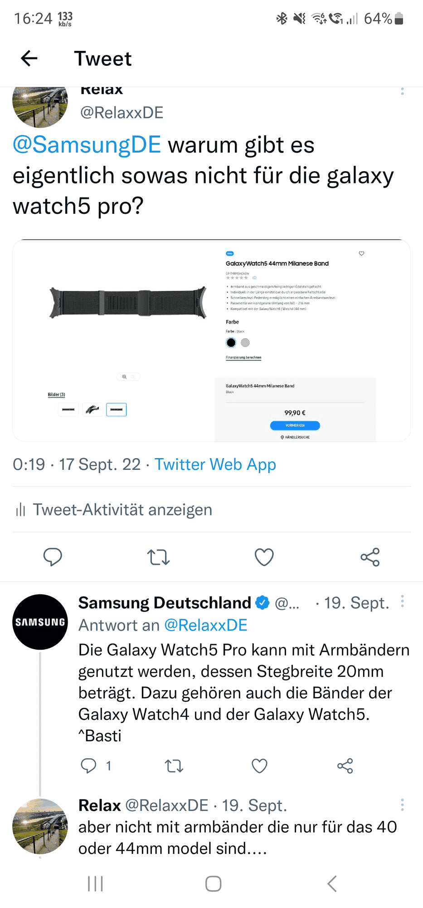Like Samsung Deutschland's reply
Screen dimensions: 423x908
coord(259,766)
